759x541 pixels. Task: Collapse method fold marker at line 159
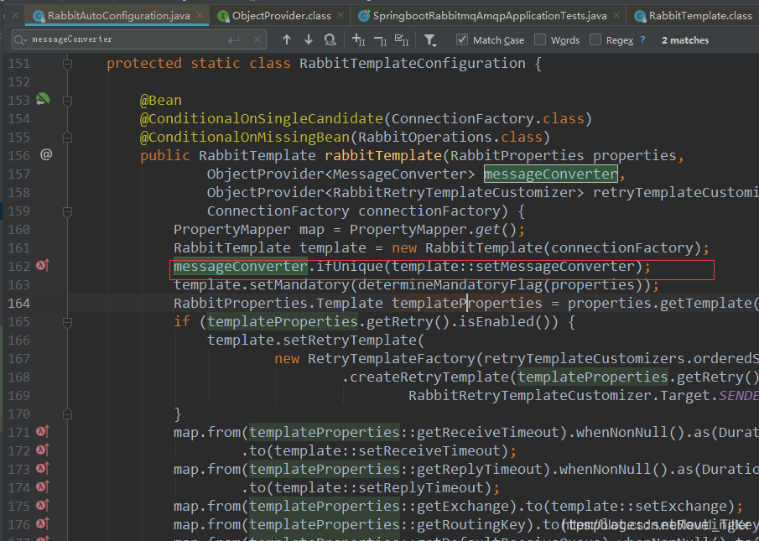click(67, 211)
